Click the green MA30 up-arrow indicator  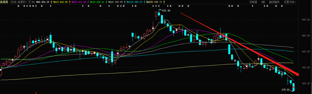point(107,2)
